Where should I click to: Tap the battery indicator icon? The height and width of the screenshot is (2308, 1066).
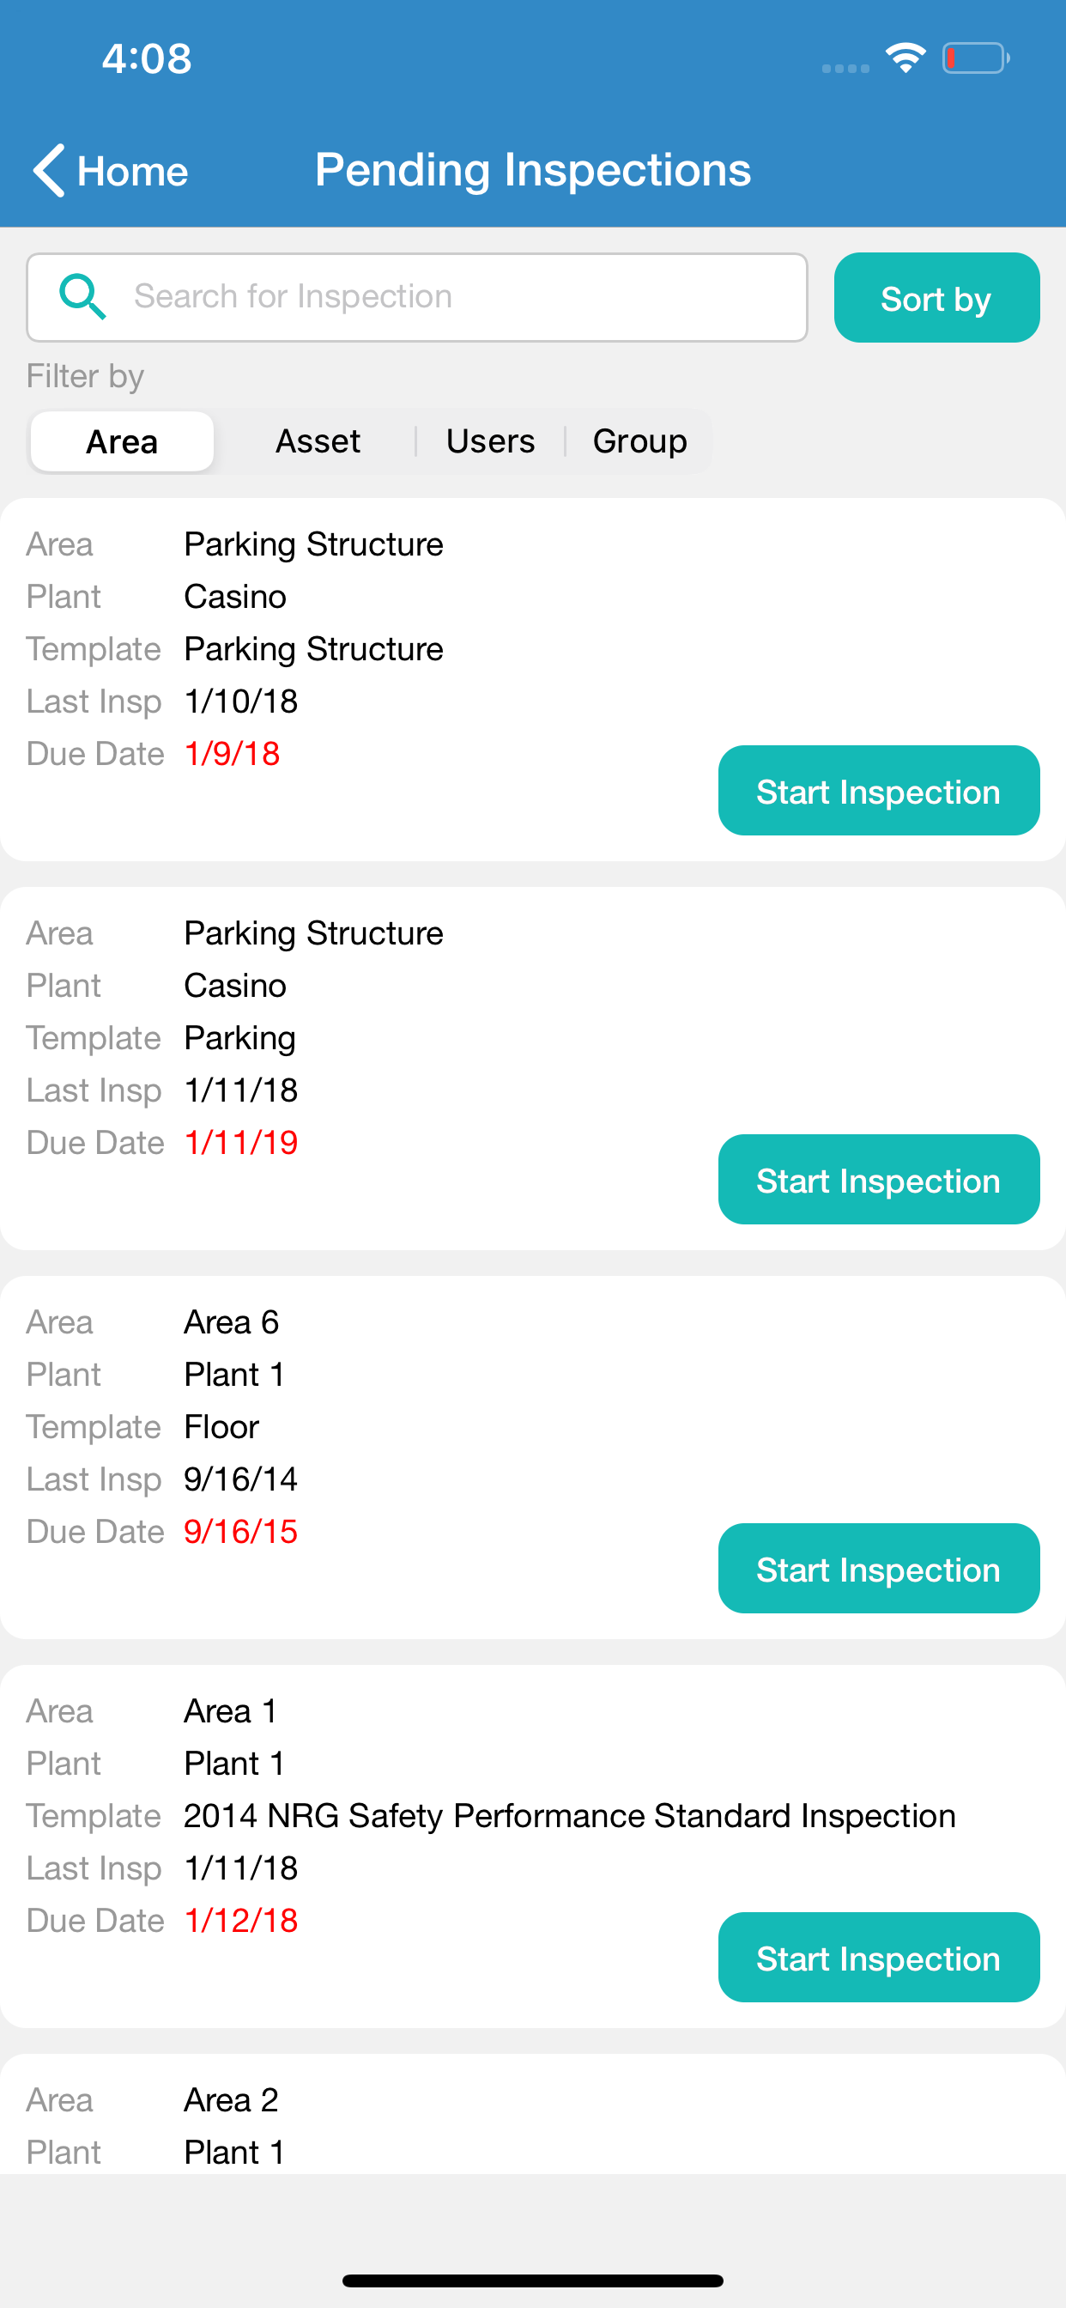click(x=976, y=58)
